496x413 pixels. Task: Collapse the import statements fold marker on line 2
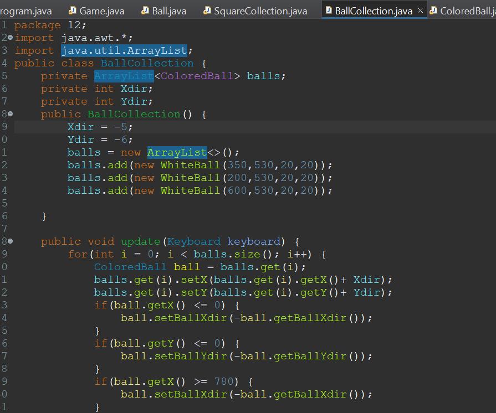(9, 38)
